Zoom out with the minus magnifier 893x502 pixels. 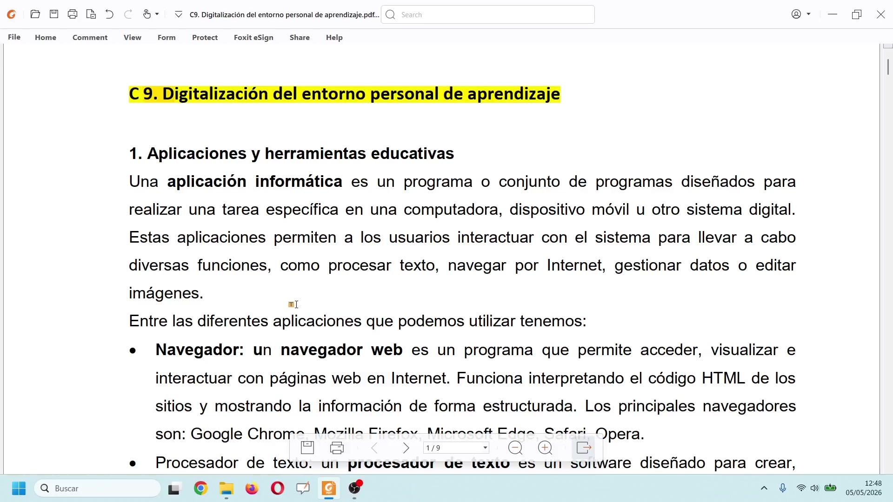coord(515,448)
